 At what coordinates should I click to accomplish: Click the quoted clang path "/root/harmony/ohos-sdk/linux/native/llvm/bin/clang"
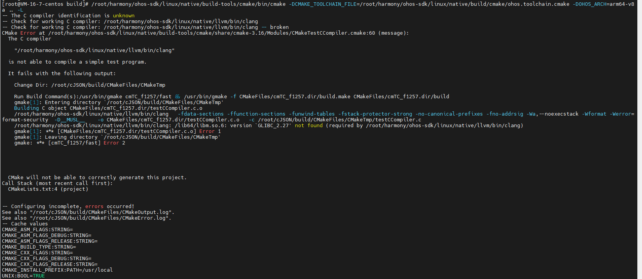coord(94,50)
